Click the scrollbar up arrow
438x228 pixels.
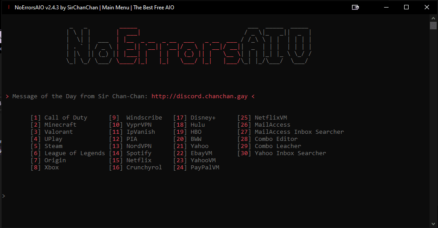(x=433, y=18)
